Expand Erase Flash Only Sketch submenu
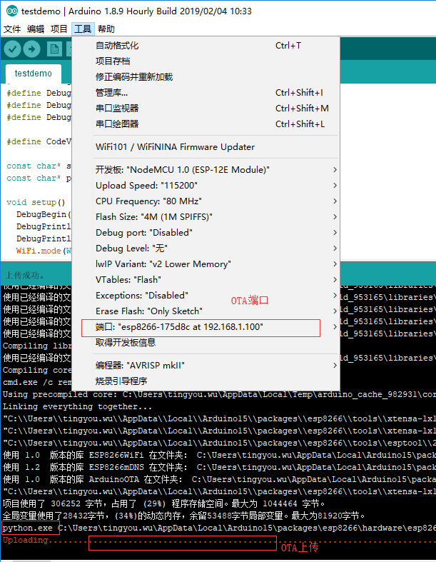The width and height of the screenshot is (436, 562). click(x=206, y=311)
